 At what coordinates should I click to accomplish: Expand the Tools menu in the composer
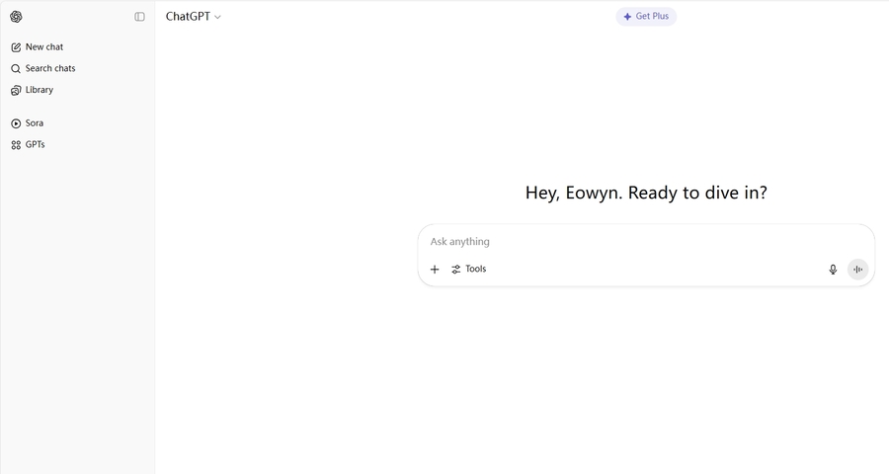pyautogui.click(x=469, y=270)
